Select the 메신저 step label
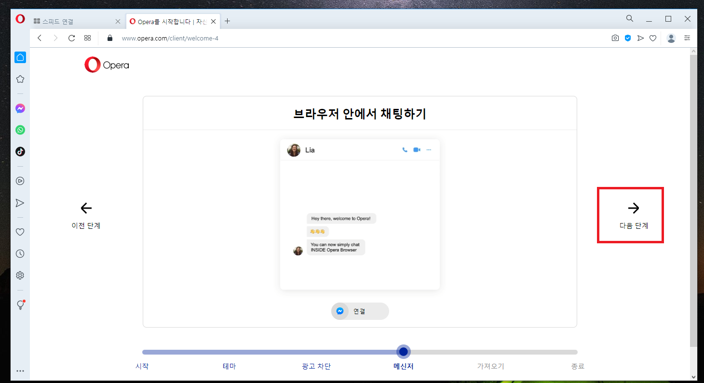Screen dimensions: 704x383 [404, 366]
